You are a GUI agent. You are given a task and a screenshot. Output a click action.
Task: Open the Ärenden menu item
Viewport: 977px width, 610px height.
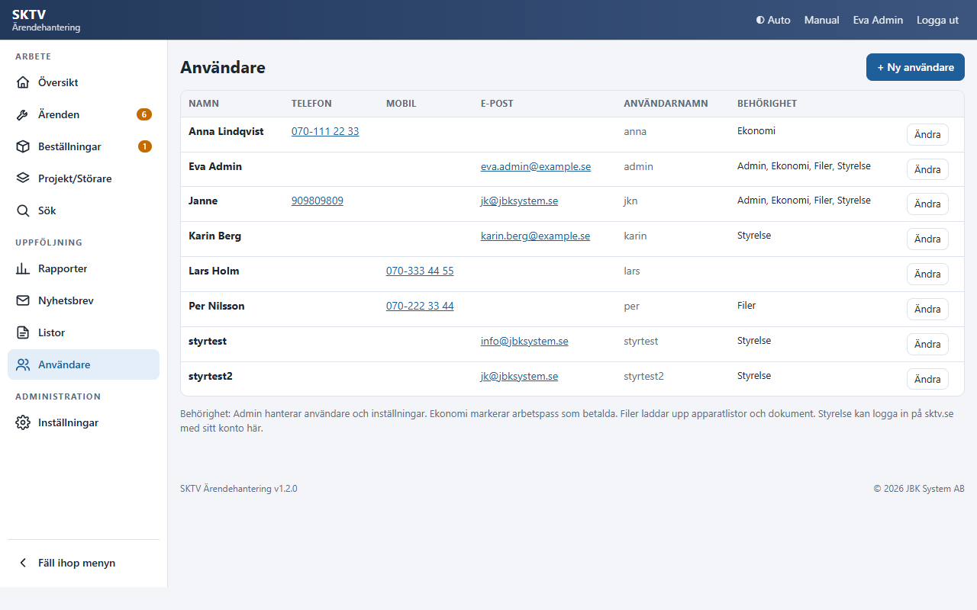pos(84,114)
